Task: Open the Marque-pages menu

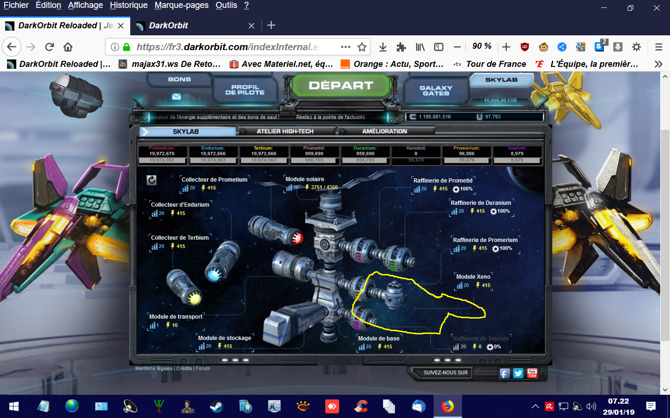Action: 181,5
